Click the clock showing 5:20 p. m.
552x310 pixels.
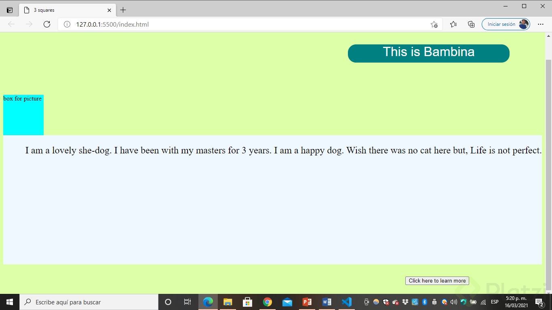516,302
